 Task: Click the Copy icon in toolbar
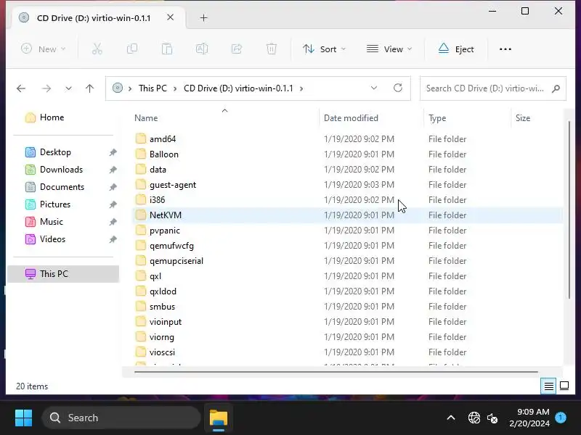(x=132, y=49)
